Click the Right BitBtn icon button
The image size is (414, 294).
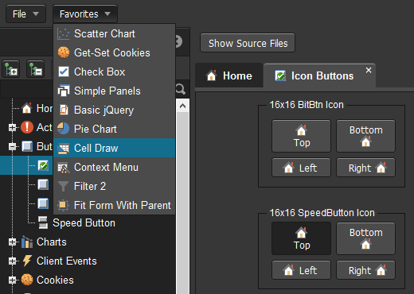tap(365, 168)
